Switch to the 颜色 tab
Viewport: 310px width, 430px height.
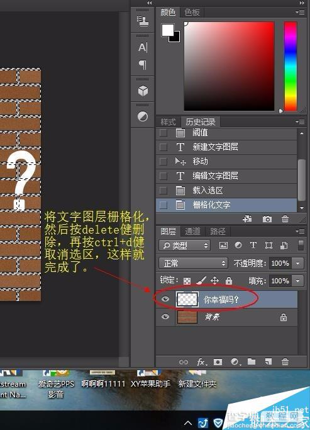168,13
